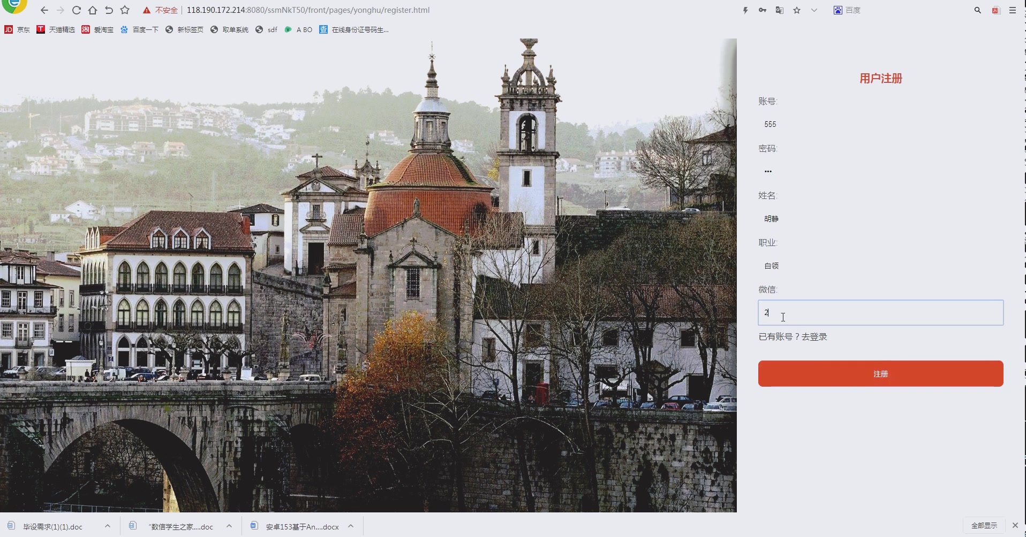Click the insecure site warning triangle
Viewport: 1026px width, 537px height.
click(x=146, y=10)
